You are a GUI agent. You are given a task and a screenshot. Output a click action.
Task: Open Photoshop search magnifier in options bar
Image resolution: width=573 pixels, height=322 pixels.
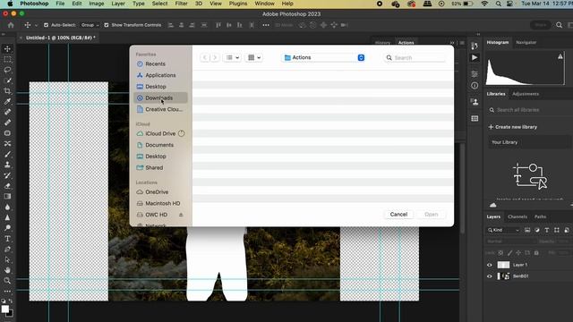click(x=559, y=25)
